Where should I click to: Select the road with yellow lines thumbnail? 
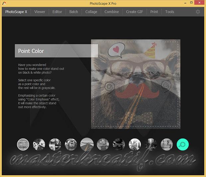pyautogui.click(x=87, y=144)
